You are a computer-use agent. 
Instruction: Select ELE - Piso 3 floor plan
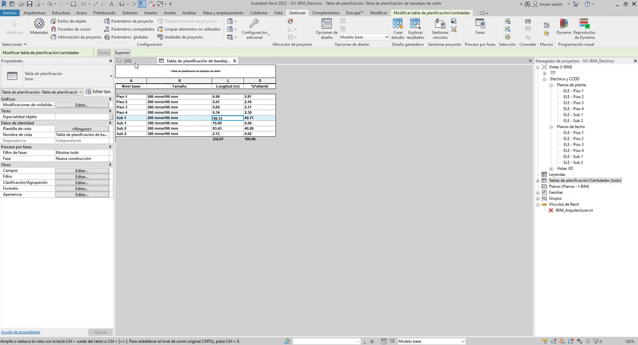(x=573, y=103)
